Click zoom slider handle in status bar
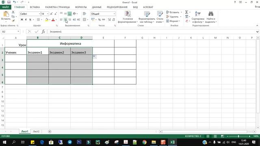The width and height of the screenshot is (260, 146). pos(238,136)
